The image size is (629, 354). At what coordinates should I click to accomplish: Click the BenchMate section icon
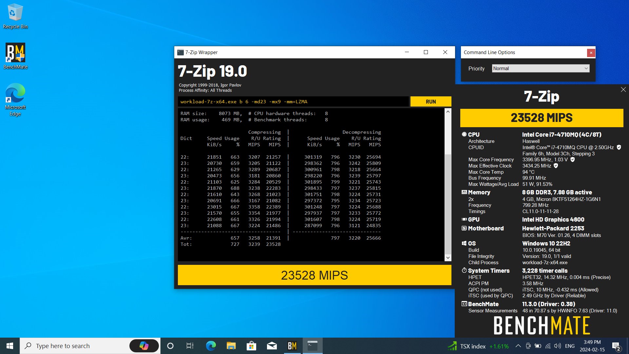pos(464,304)
